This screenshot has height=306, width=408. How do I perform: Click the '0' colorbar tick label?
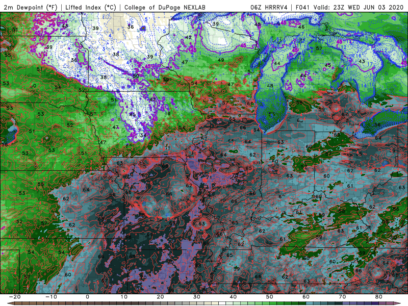pos(87,297)
